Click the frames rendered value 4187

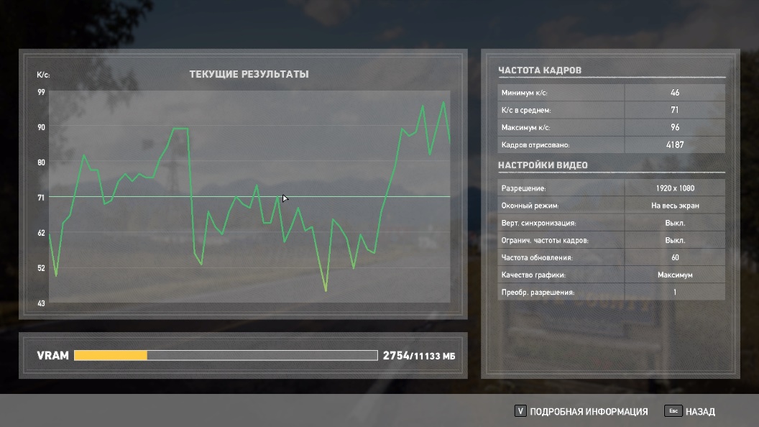point(675,144)
